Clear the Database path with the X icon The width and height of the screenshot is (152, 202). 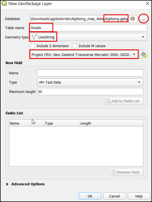pyautogui.click(x=133, y=19)
